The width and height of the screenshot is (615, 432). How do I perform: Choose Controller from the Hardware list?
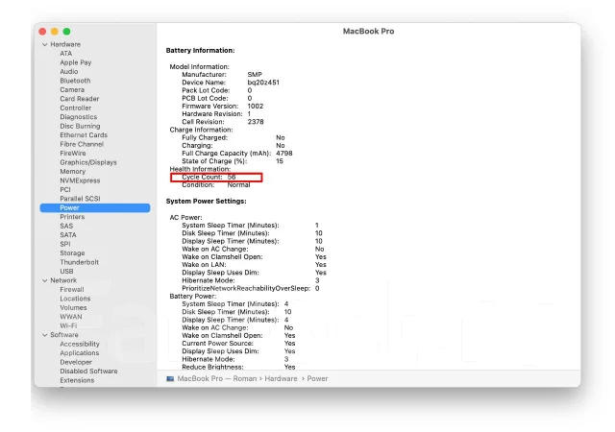click(x=76, y=108)
